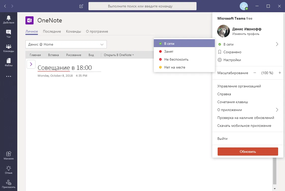Screen dimensions: 285x191
Task: Click the note's vertical scrollbar thumb
Action: (x=275, y=171)
